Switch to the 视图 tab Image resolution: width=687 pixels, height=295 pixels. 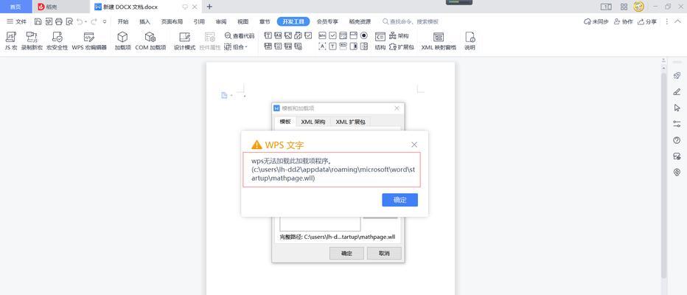(x=243, y=21)
